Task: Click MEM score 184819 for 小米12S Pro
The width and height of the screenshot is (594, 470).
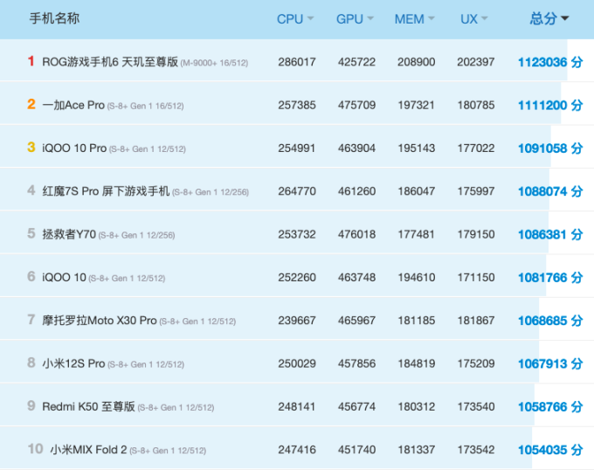Action: coord(416,363)
